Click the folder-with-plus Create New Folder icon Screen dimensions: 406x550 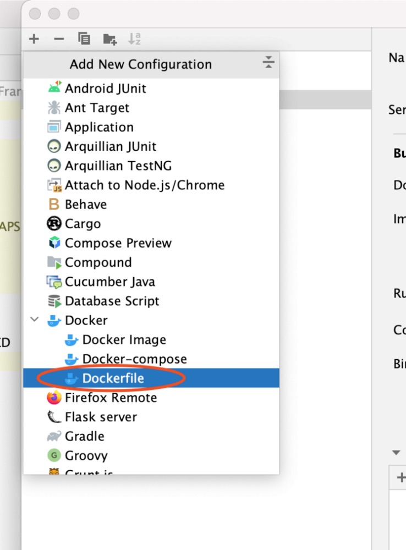(x=109, y=39)
